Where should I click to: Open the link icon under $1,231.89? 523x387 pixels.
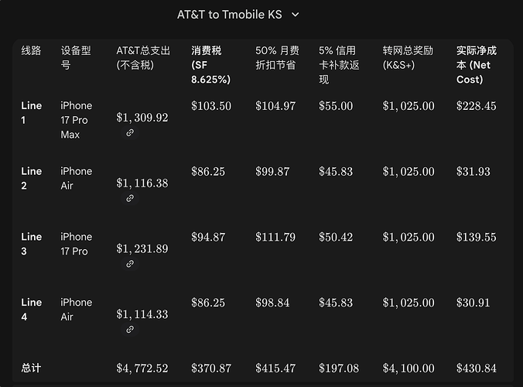130,264
